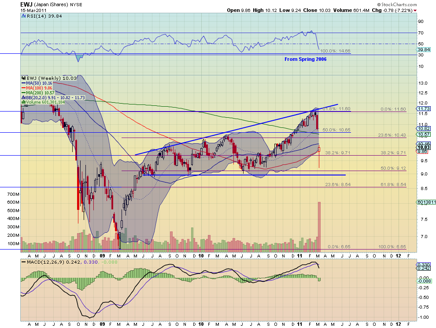
Task: Click the "From Spring 2006" annotation
Action: click(305, 59)
